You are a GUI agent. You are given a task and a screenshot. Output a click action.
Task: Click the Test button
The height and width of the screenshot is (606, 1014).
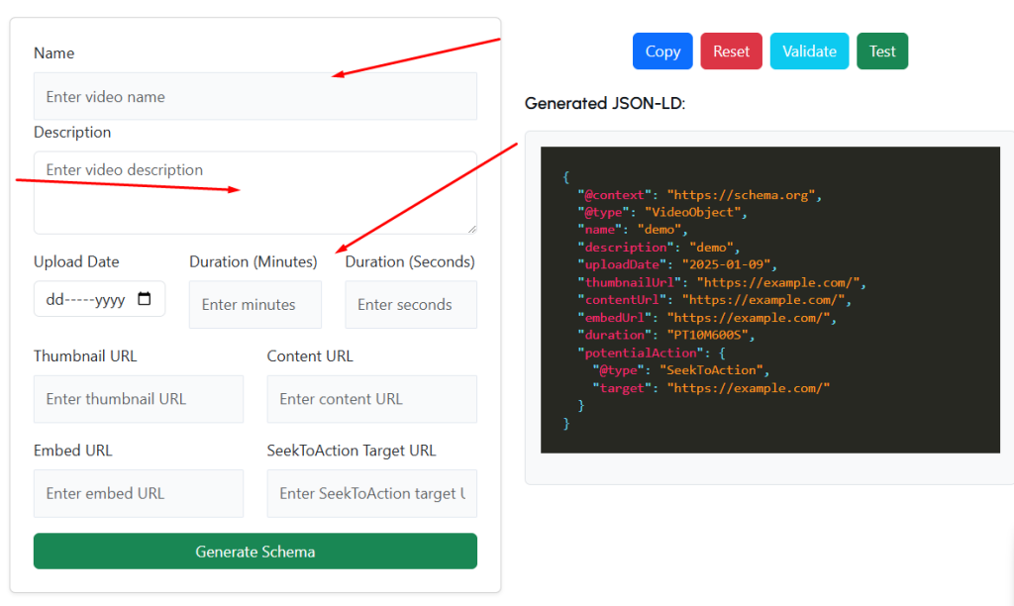coord(881,50)
